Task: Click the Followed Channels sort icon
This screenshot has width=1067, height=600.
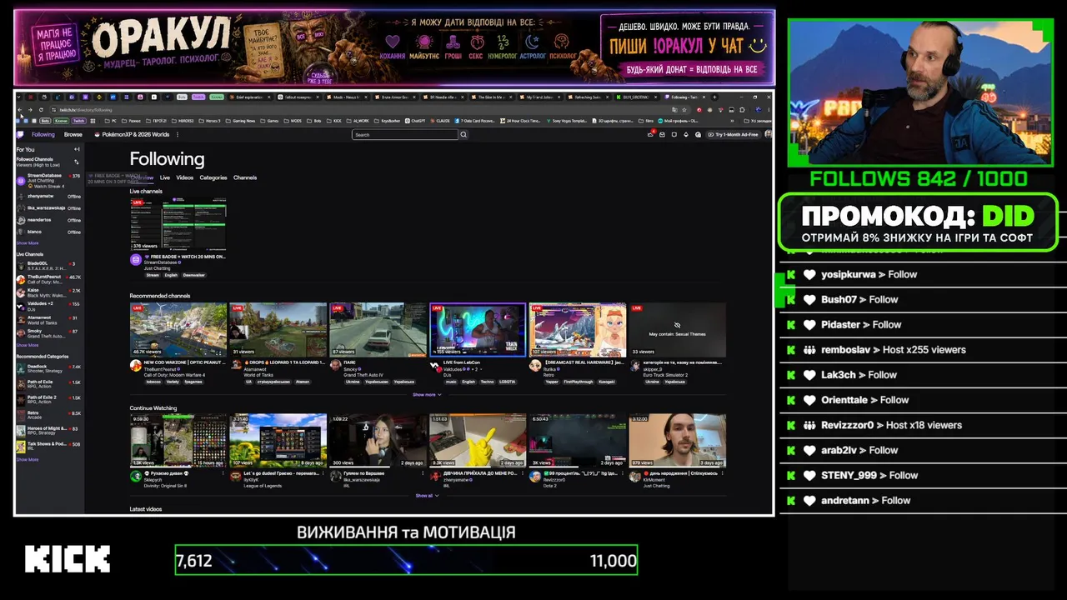Action: tap(77, 162)
